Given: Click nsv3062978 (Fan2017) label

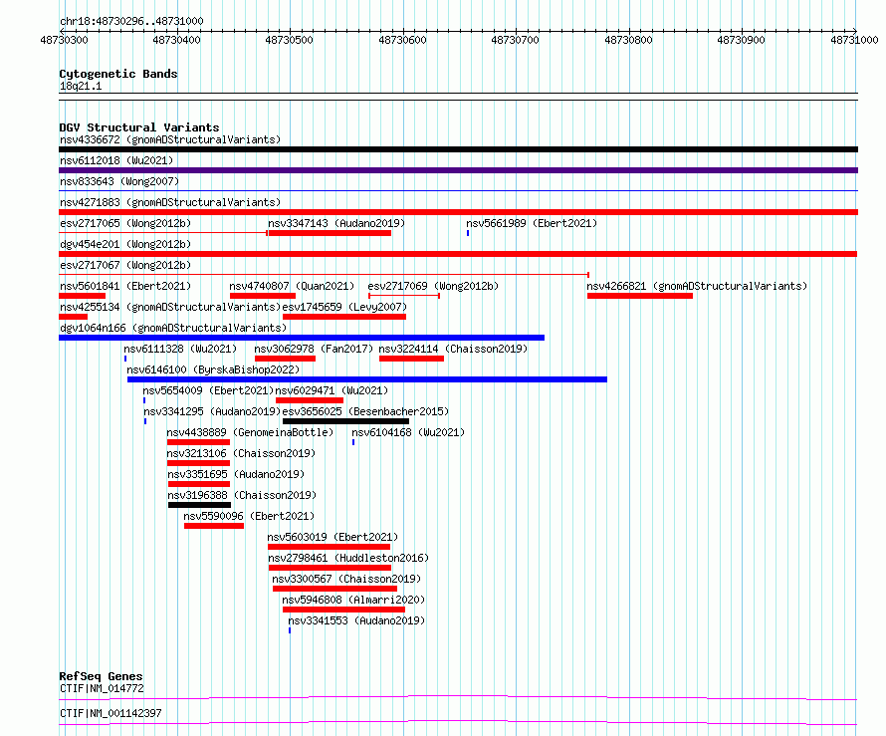Looking at the screenshot, I should tap(314, 349).
